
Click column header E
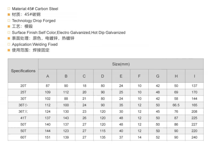click(x=121, y=76)
